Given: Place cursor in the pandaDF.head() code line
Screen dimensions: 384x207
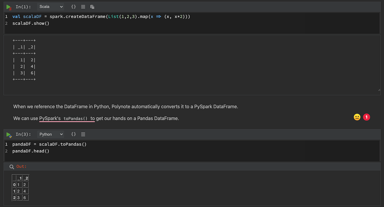Looking at the screenshot, I should 30,151.
